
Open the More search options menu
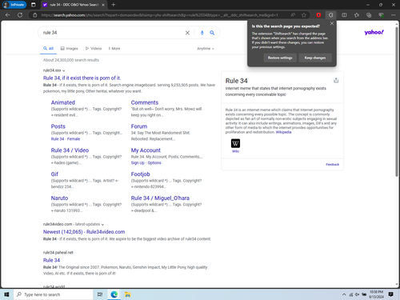tap(114, 49)
